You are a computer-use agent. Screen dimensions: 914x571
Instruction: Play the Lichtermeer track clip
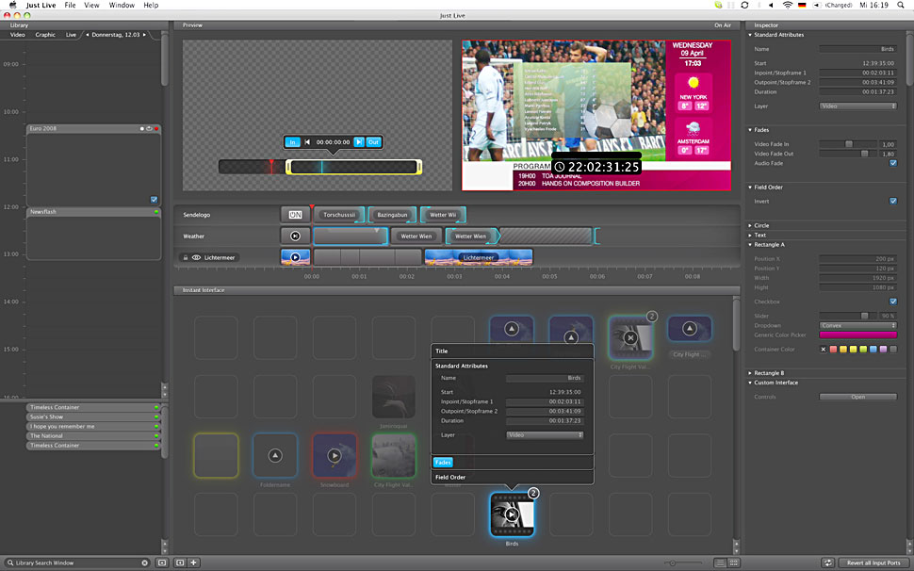point(295,256)
